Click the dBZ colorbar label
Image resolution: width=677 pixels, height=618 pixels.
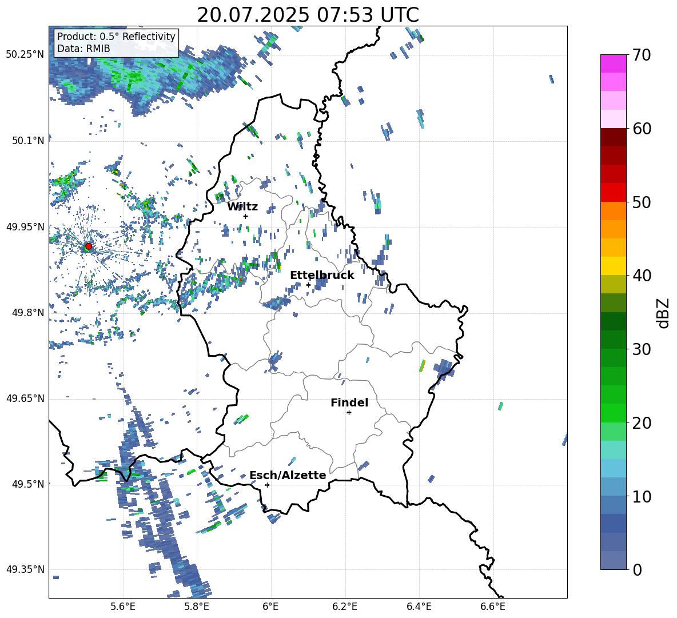[663, 313]
